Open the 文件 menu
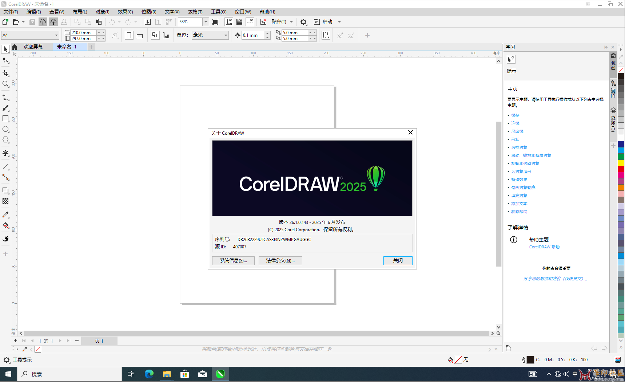Screen dimensions: 625x382 [x=11, y=12]
